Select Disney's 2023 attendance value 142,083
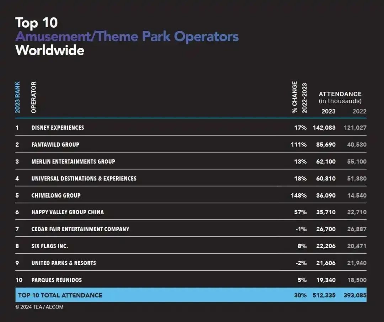Viewport: 384px width, 322px height. [x=324, y=128]
